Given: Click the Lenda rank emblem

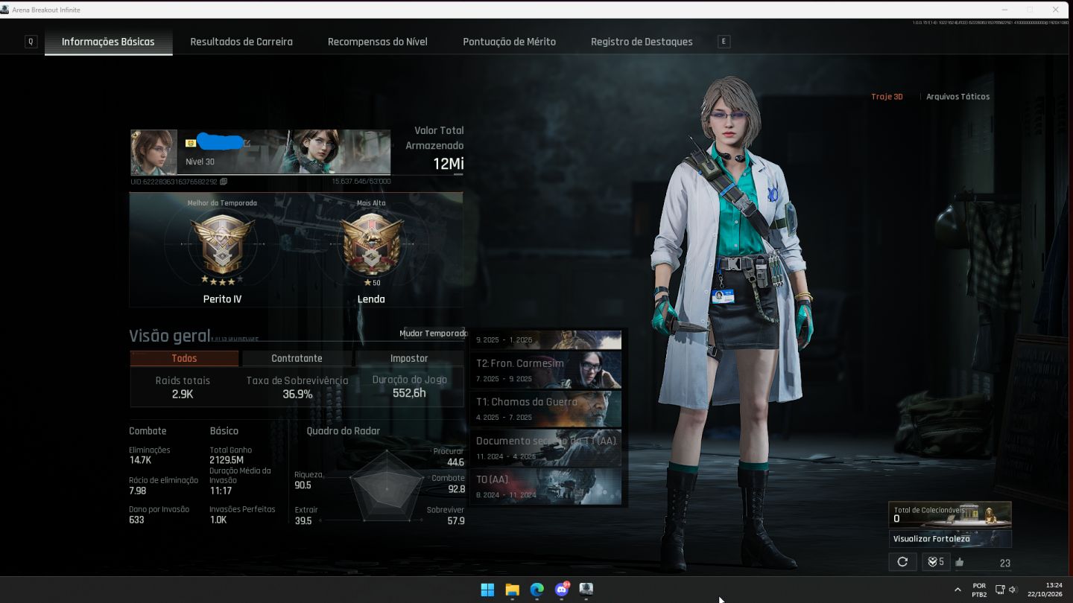Looking at the screenshot, I should coord(371,244).
